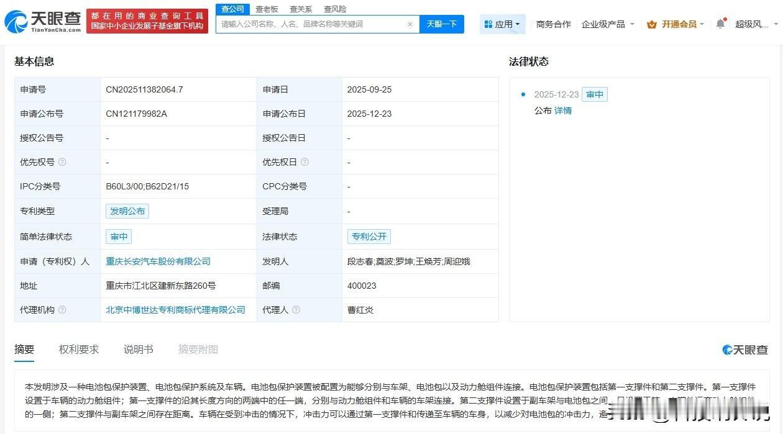783x434 pixels.
Task: Click Tianyancha watermark icon bottom right
Action: tap(728, 350)
